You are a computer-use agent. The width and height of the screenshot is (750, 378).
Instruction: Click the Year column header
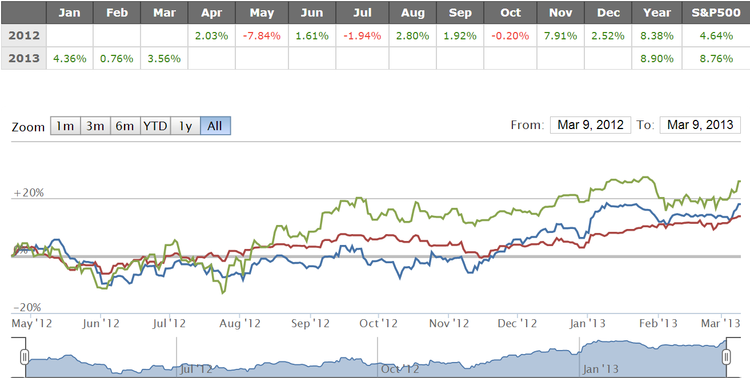657,13
